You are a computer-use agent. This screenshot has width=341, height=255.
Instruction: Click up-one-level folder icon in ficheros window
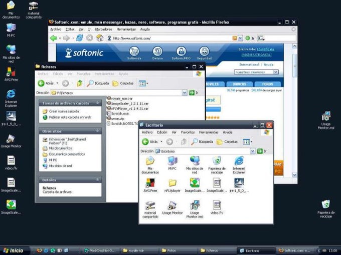tap(80, 83)
